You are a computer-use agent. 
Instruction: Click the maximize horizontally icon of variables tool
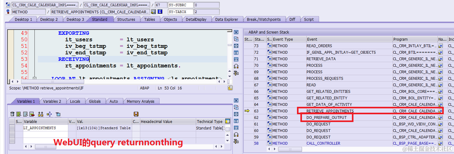(x=236, y=128)
